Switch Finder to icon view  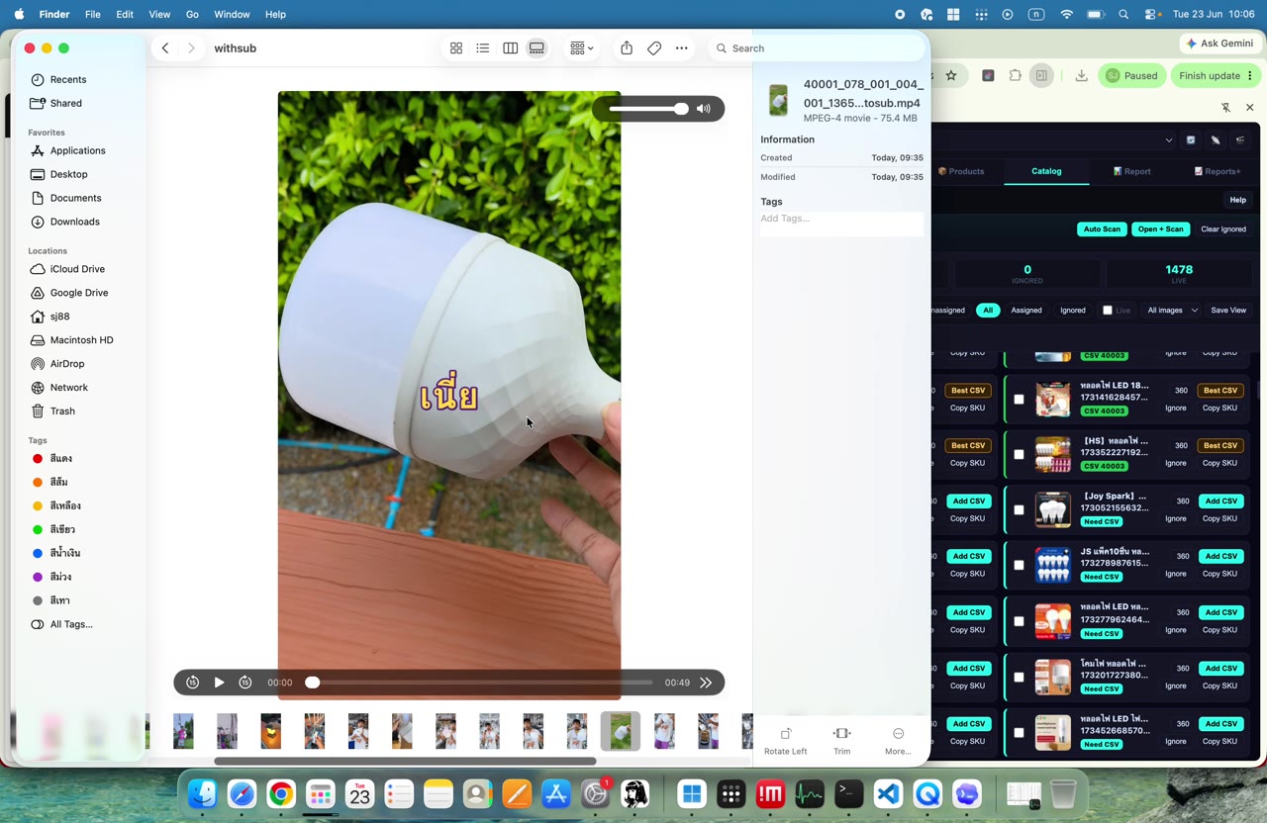[x=456, y=47]
